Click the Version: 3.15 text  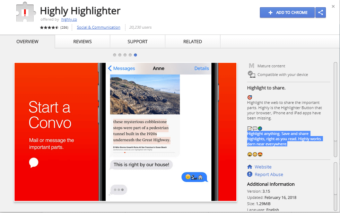pos(259,191)
